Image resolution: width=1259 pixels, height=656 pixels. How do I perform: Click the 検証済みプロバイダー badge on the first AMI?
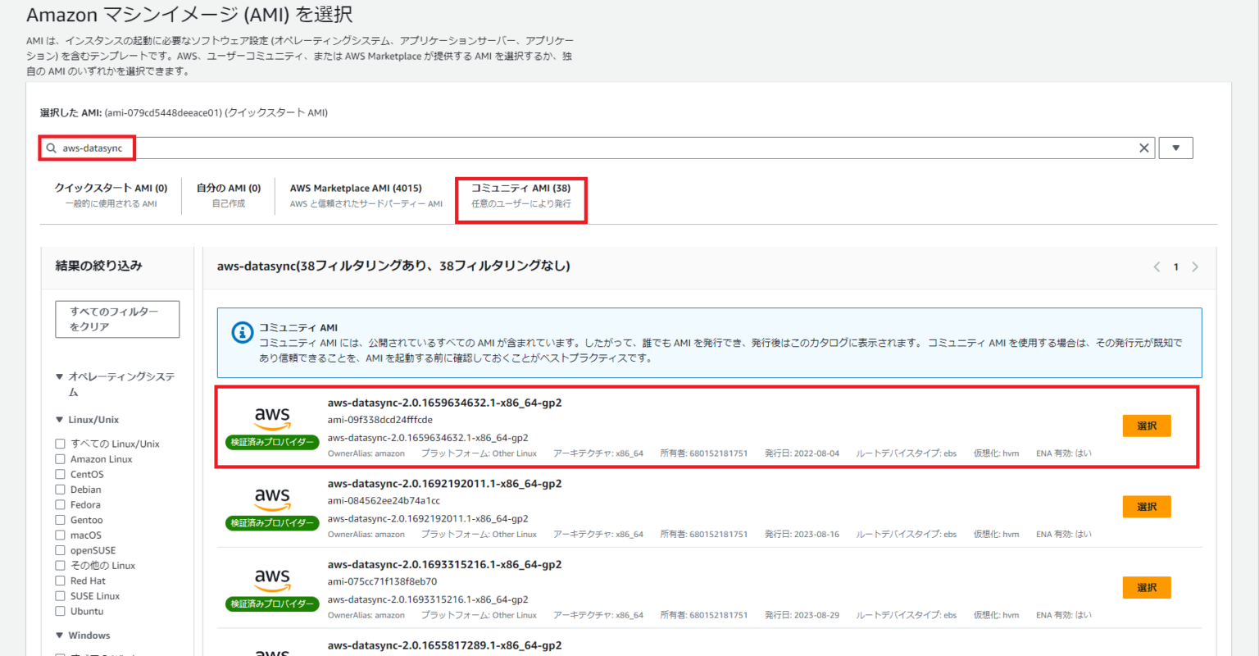270,442
